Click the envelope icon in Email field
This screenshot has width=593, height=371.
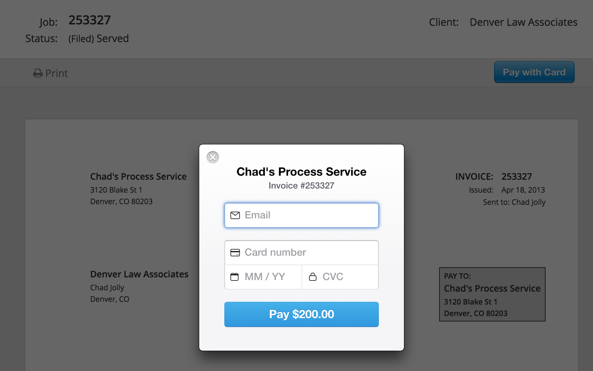click(236, 215)
